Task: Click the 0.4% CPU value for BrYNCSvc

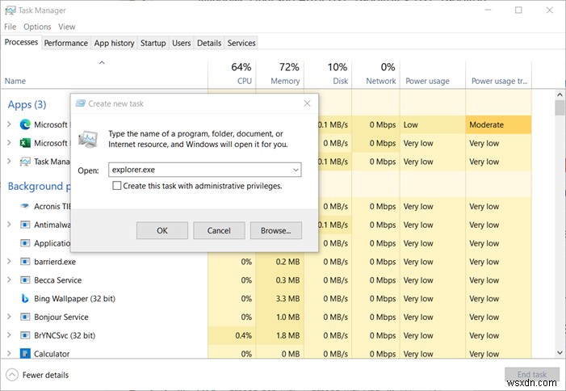Action: click(x=243, y=335)
